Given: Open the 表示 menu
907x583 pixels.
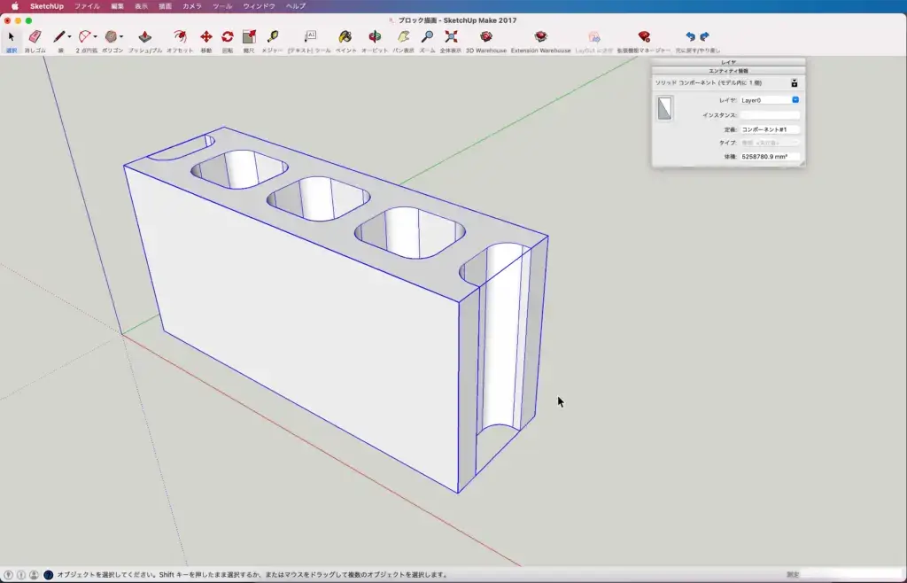Looking at the screenshot, I should tap(141, 6).
